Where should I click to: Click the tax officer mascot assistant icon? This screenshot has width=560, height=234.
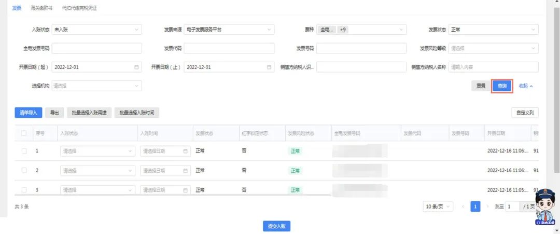click(544, 211)
